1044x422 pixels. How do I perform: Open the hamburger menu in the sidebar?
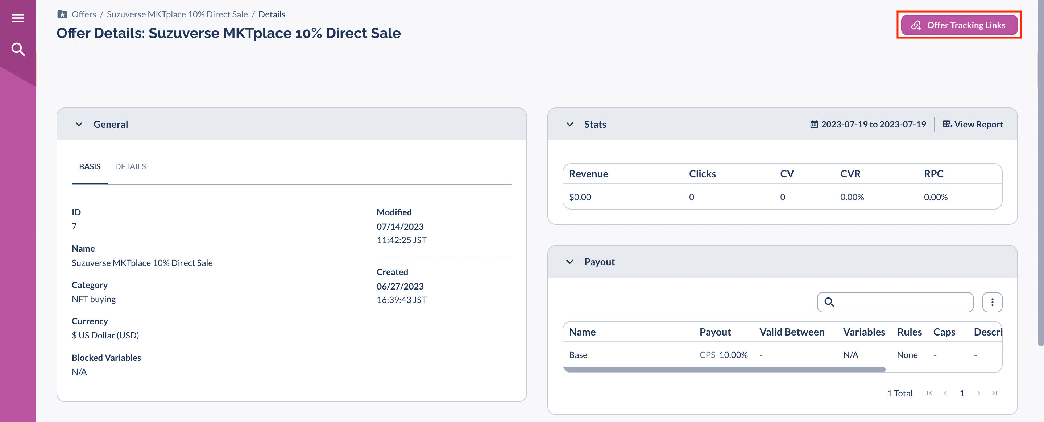(18, 18)
